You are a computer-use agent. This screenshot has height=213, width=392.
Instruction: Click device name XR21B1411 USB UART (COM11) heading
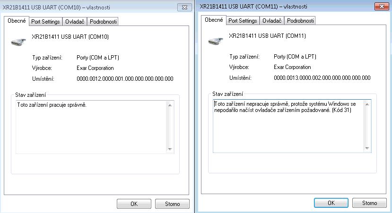tap(267, 36)
